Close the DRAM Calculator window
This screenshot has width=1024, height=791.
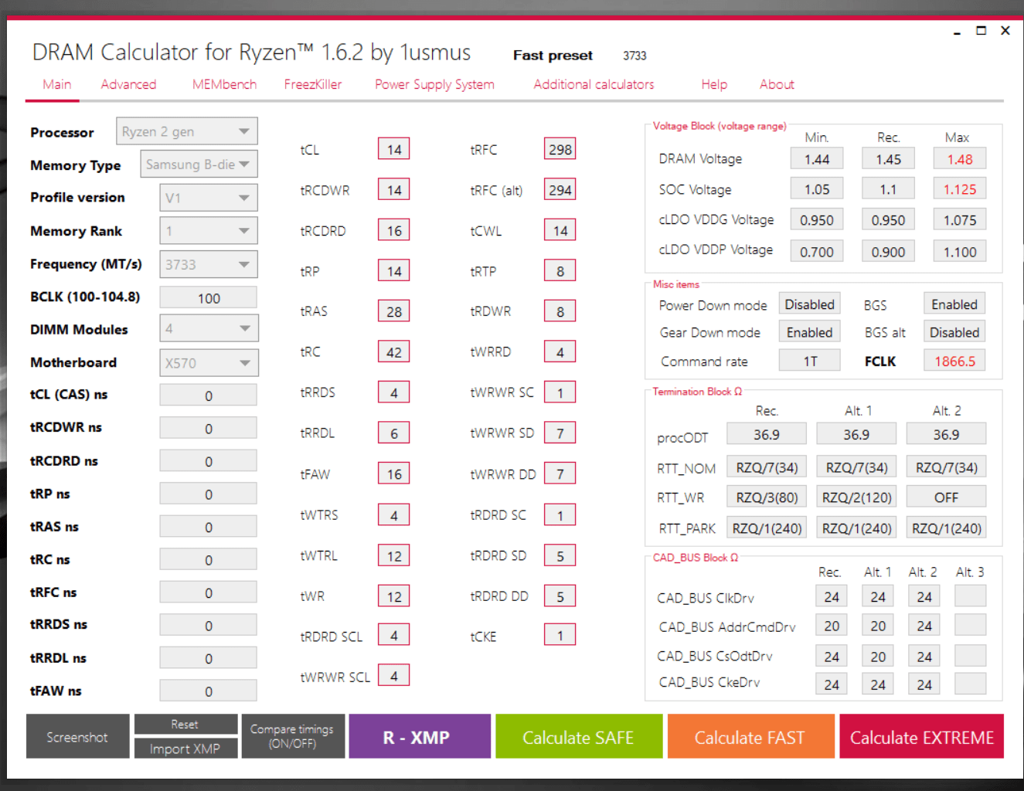pyautogui.click(x=1005, y=31)
